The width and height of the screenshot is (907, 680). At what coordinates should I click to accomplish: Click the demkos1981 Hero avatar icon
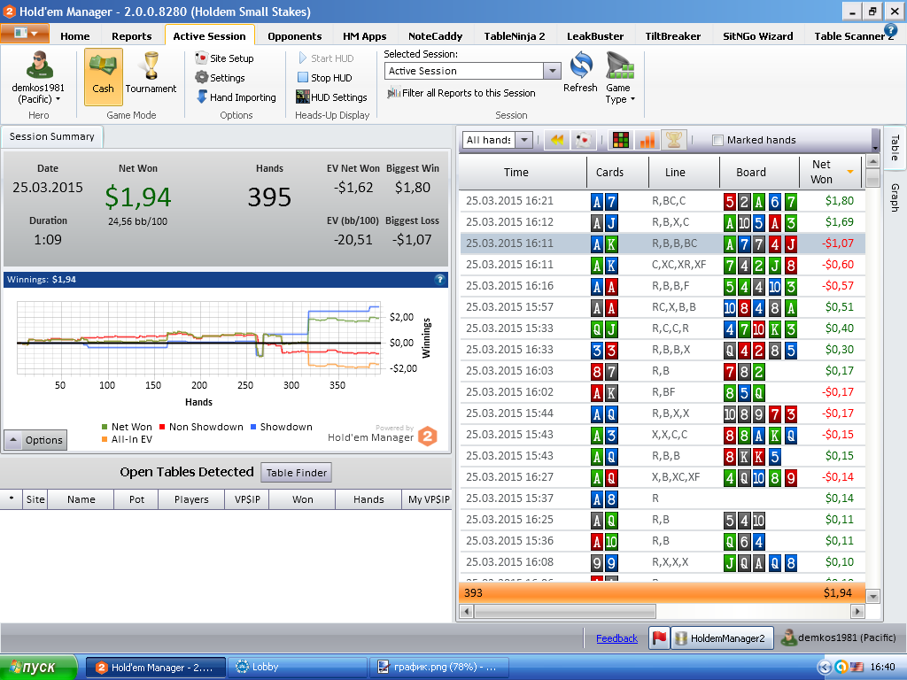pos(39,65)
